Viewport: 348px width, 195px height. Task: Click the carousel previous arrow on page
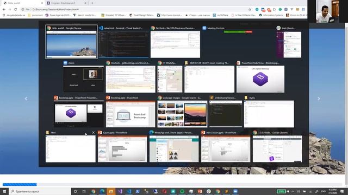tap(26, 99)
